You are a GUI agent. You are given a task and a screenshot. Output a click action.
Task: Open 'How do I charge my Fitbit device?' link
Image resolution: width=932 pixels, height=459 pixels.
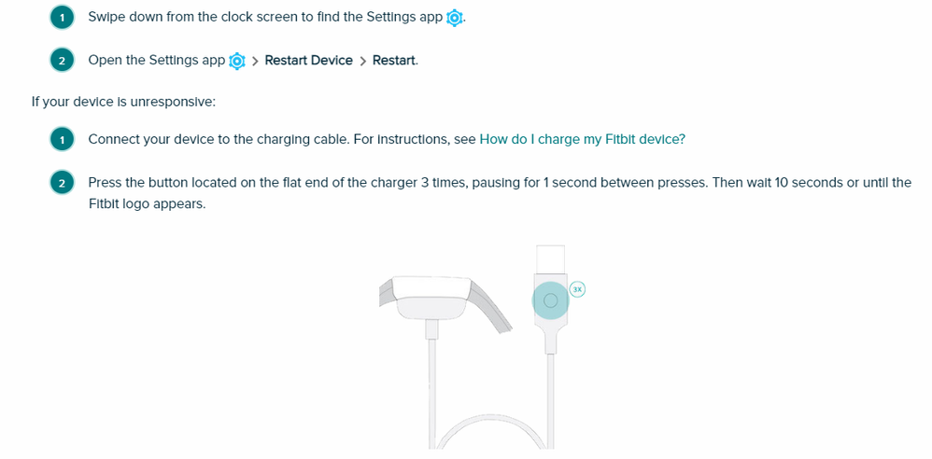point(583,139)
